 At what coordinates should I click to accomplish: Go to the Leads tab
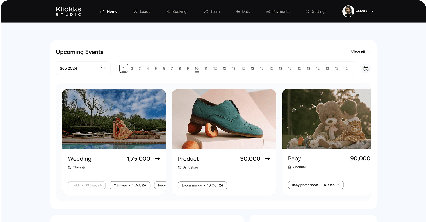tap(142, 12)
